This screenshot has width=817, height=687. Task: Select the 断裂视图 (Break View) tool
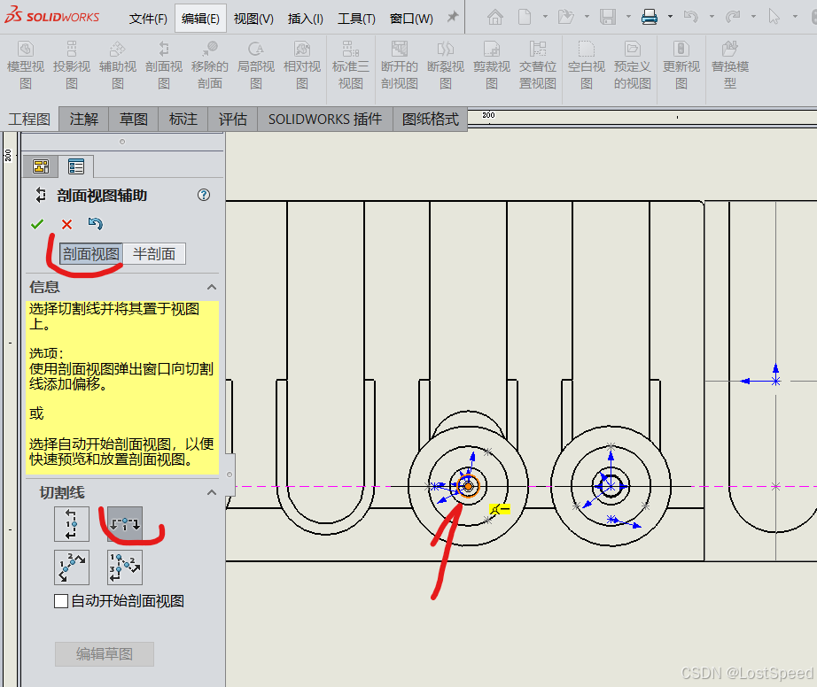click(x=446, y=66)
